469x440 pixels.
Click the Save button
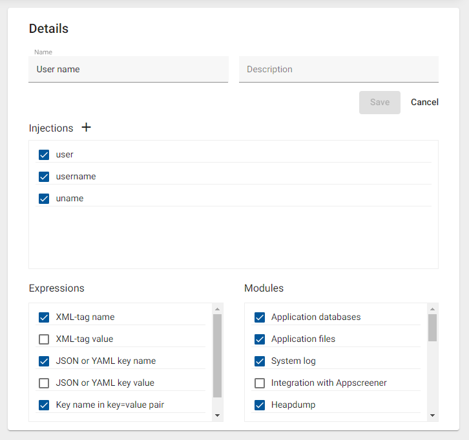(x=380, y=103)
